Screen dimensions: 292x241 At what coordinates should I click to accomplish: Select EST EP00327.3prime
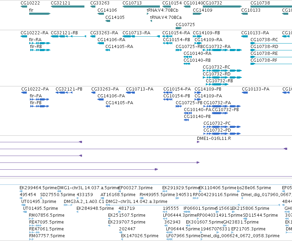136,188
